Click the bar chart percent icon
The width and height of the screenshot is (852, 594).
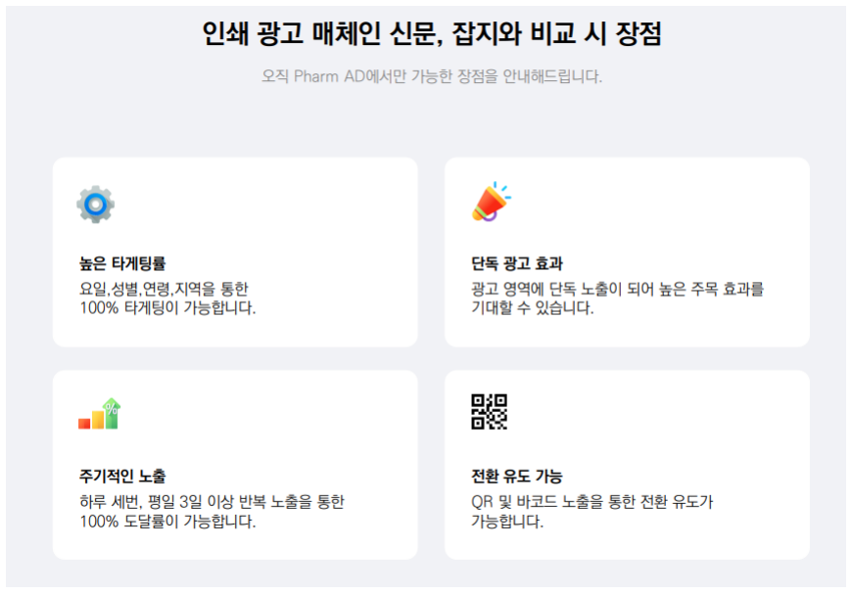[100, 414]
